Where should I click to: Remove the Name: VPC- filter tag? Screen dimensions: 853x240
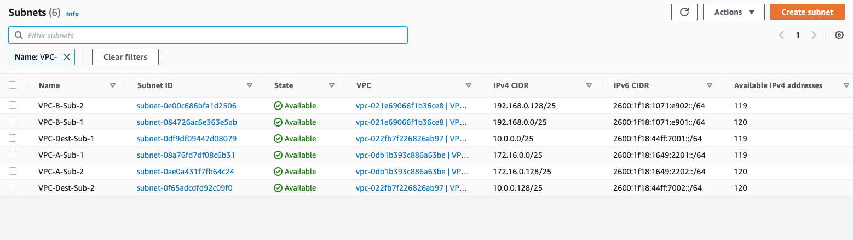(67, 57)
